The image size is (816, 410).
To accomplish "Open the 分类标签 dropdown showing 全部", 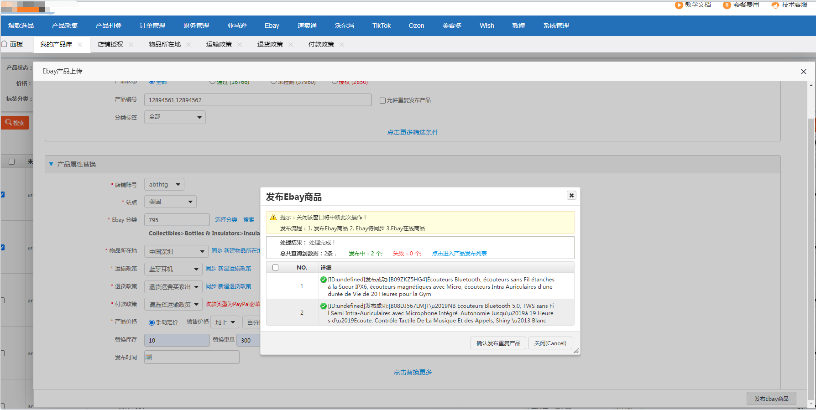I will [x=175, y=117].
